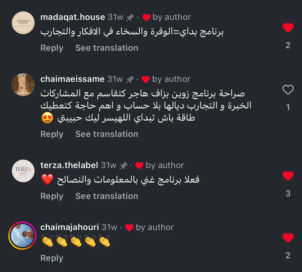
Task: Reply to madaqat.house's comment
Action: click(x=52, y=48)
